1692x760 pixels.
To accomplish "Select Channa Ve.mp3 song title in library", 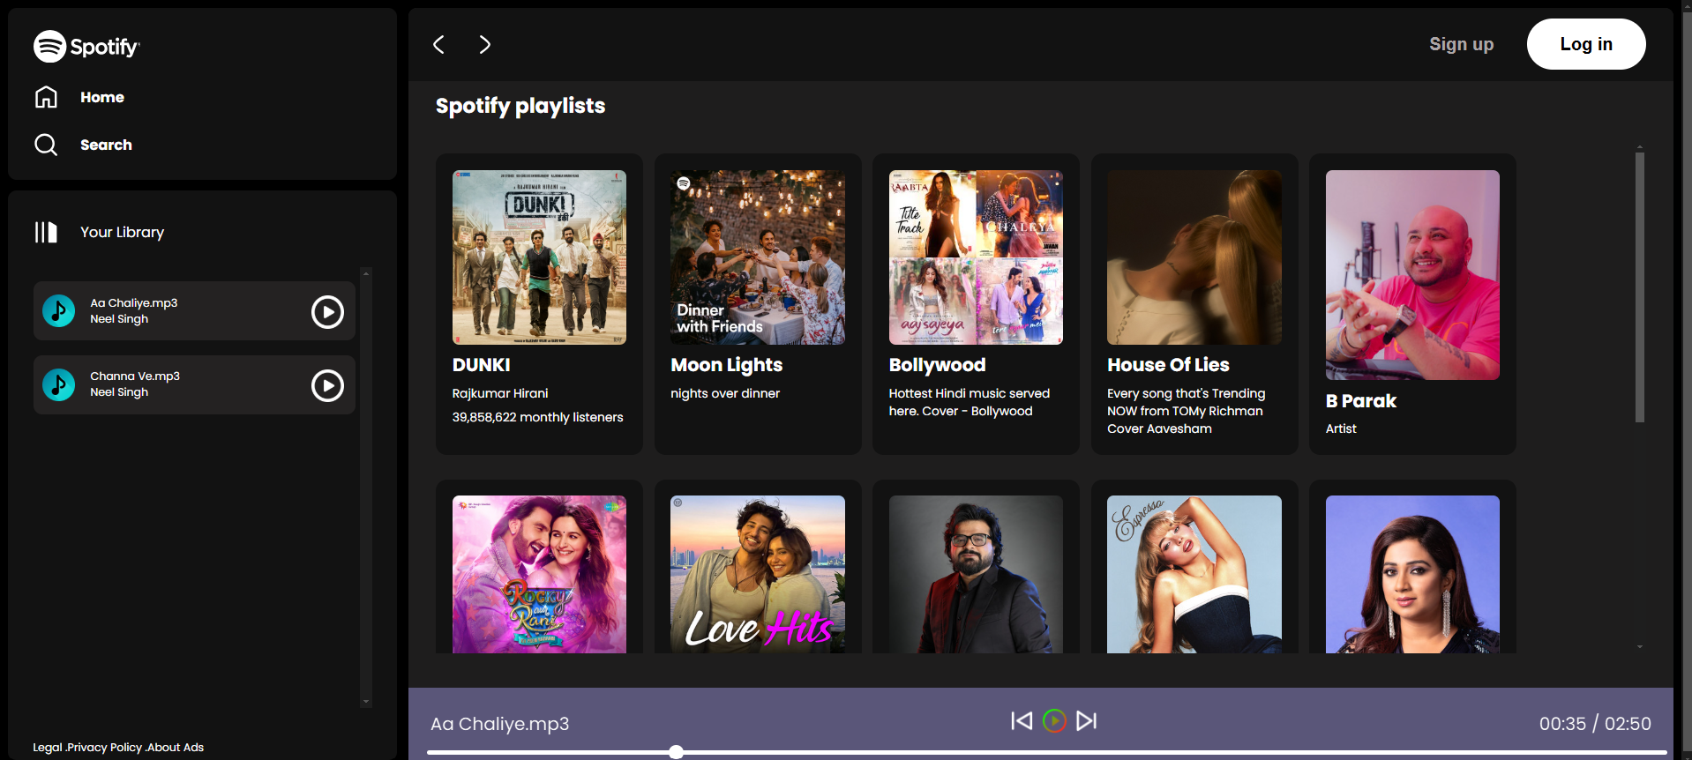I will (x=135, y=376).
